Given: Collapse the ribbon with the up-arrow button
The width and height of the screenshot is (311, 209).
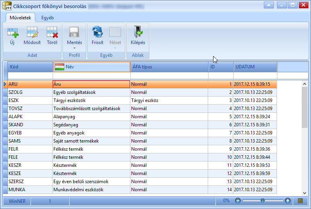Looking at the screenshot, I should (x=269, y=5).
